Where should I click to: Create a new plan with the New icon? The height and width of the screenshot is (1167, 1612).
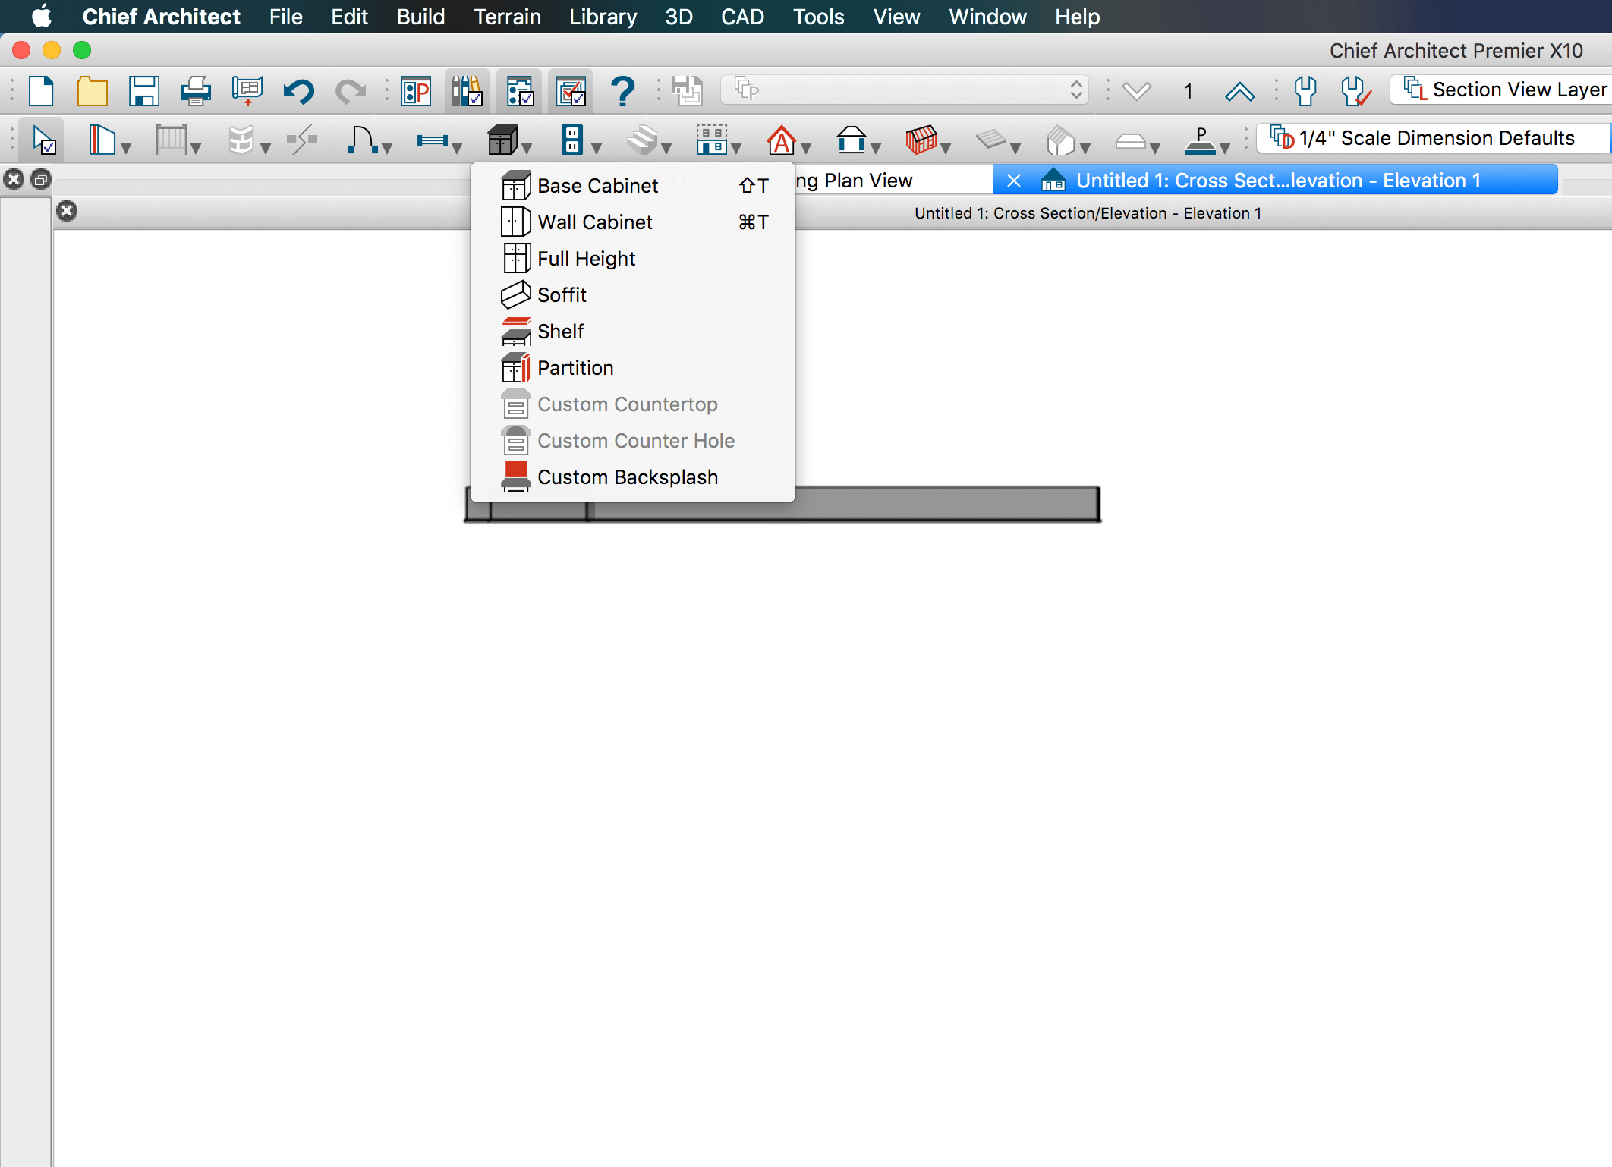41,91
